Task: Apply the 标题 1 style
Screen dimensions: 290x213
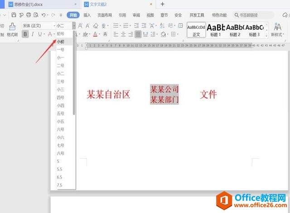Action: pos(216,30)
